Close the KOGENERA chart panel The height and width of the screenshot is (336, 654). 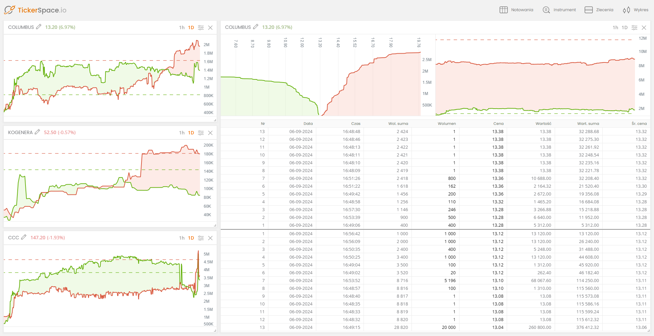coord(211,133)
